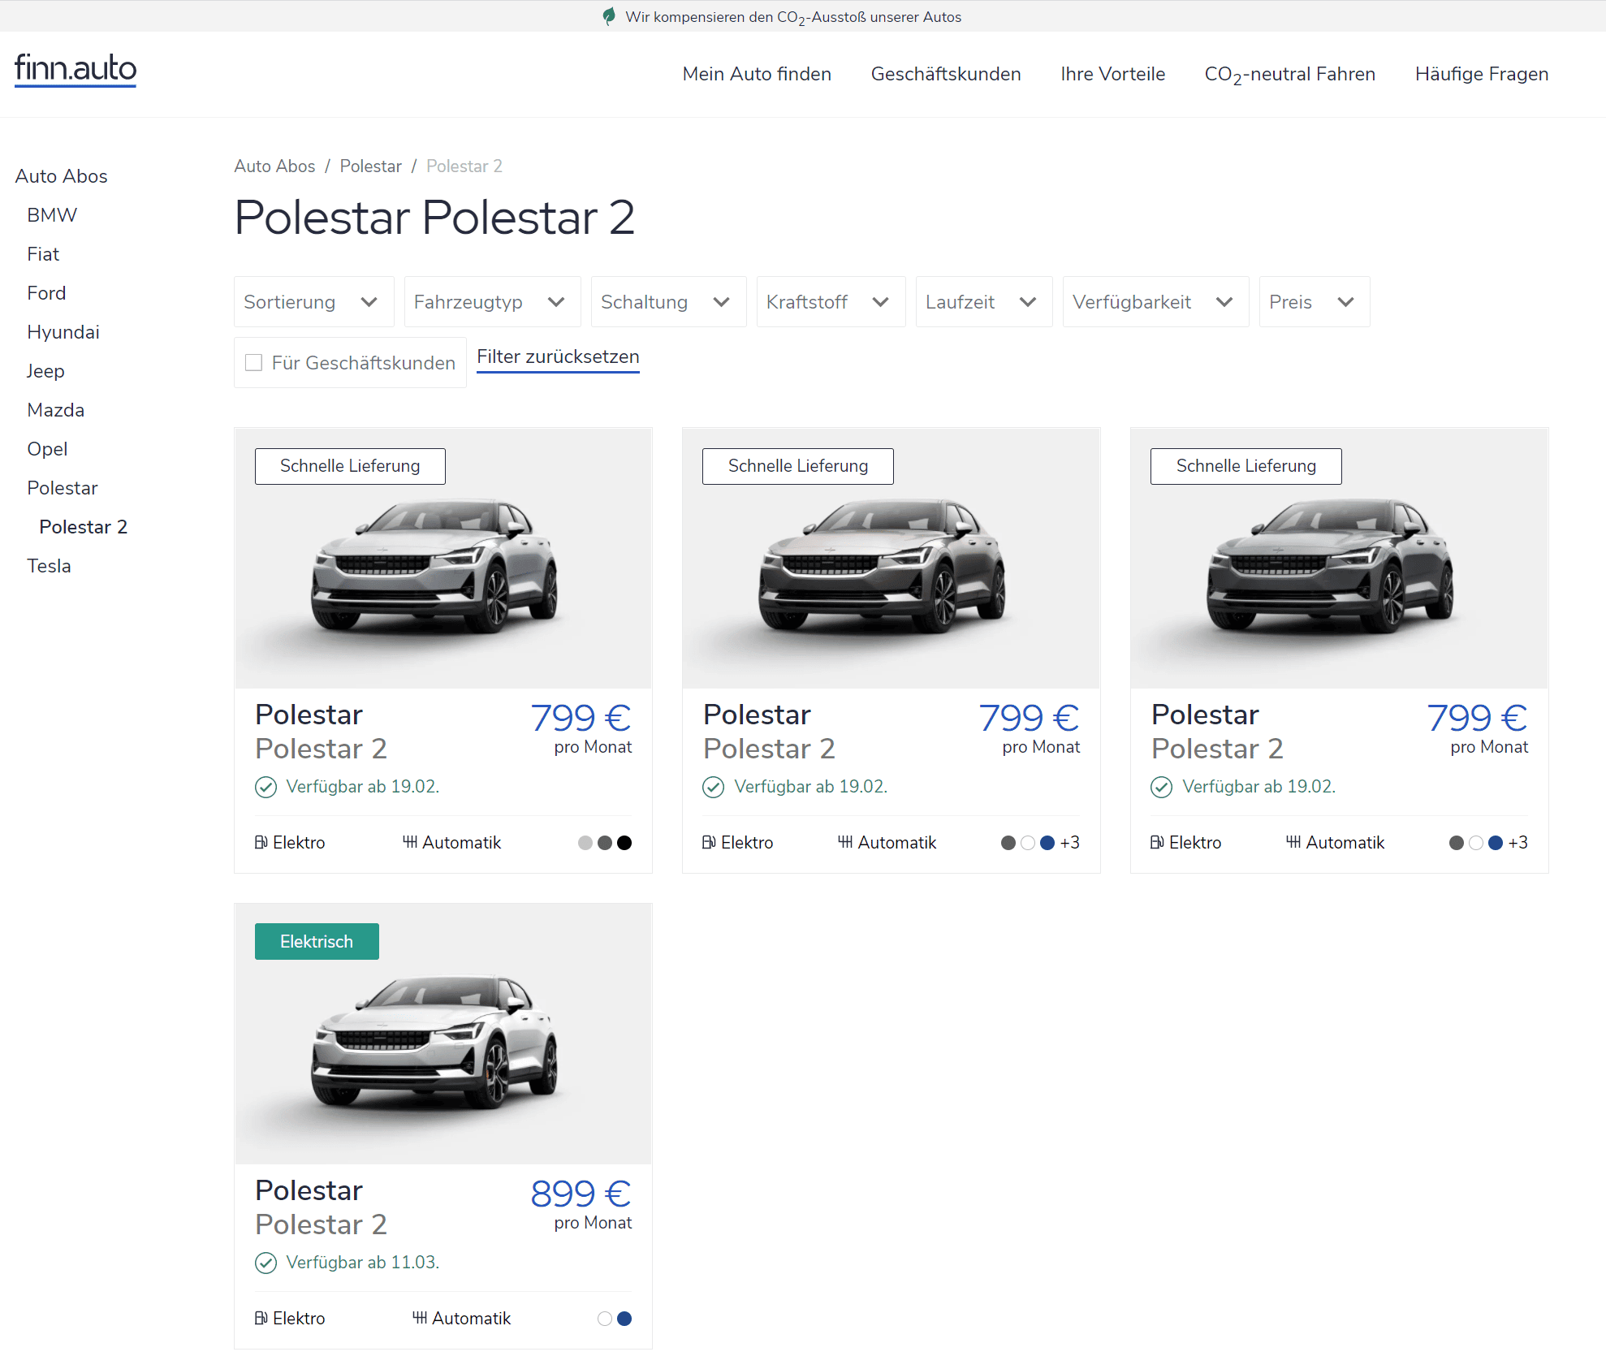Pick dark grey swatch on third card
The image size is (1606, 1369).
point(1457,843)
